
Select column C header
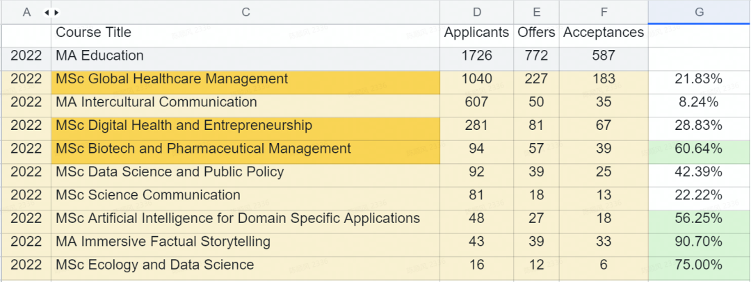click(245, 13)
